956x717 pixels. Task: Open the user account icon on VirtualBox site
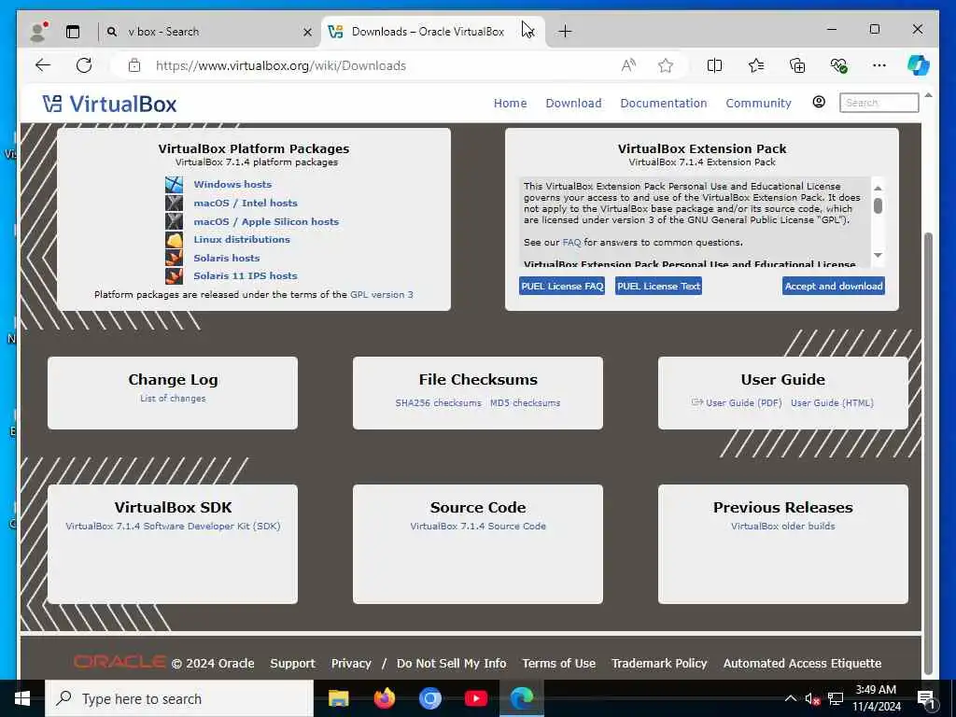click(x=819, y=102)
